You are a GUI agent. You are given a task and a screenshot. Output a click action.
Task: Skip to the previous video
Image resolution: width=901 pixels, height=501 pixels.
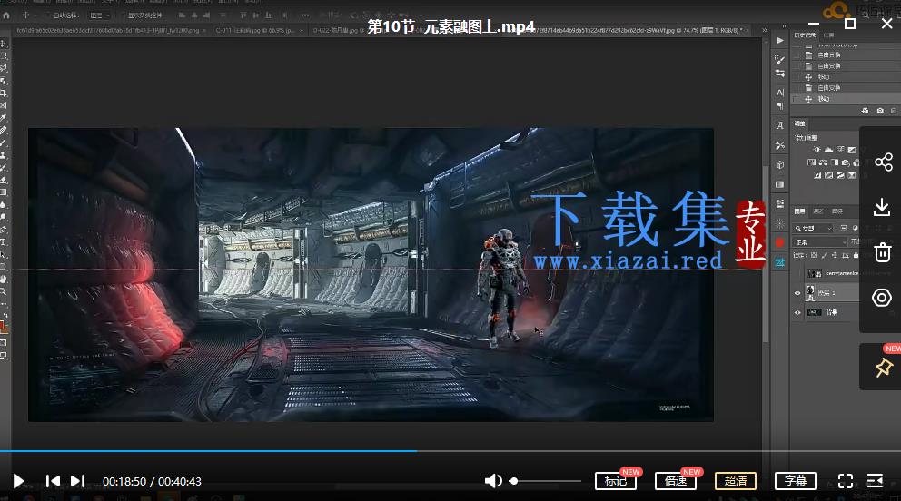point(53,481)
